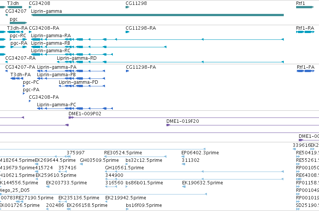Click the 375997 EST label
This screenshot has width=319, height=211.
tap(75, 153)
